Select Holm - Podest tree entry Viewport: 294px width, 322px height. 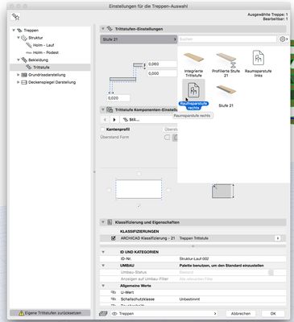click(x=46, y=52)
